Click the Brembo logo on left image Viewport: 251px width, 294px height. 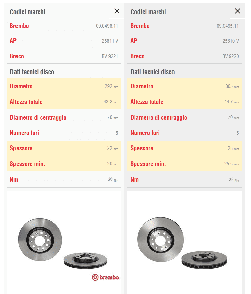point(105,277)
